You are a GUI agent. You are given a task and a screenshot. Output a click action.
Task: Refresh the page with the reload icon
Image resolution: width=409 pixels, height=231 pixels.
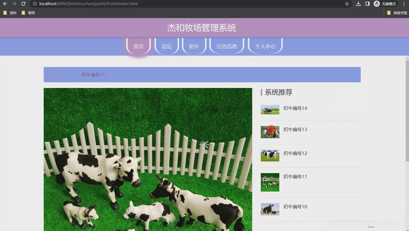click(24, 4)
